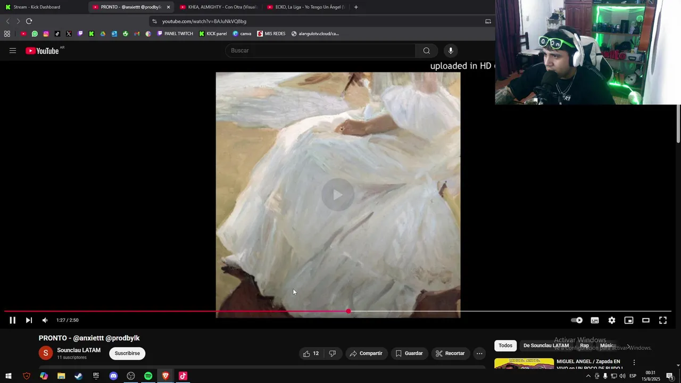This screenshot has width=681, height=383.
Task: Open the MIGUEL ANGEL / Zapada video title
Action: [x=589, y=364]
